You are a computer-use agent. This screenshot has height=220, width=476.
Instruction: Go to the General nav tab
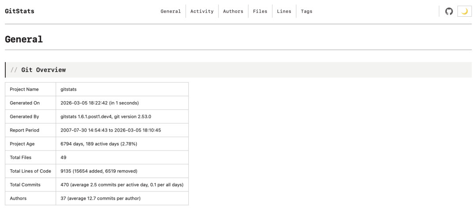tap(171, 11)
